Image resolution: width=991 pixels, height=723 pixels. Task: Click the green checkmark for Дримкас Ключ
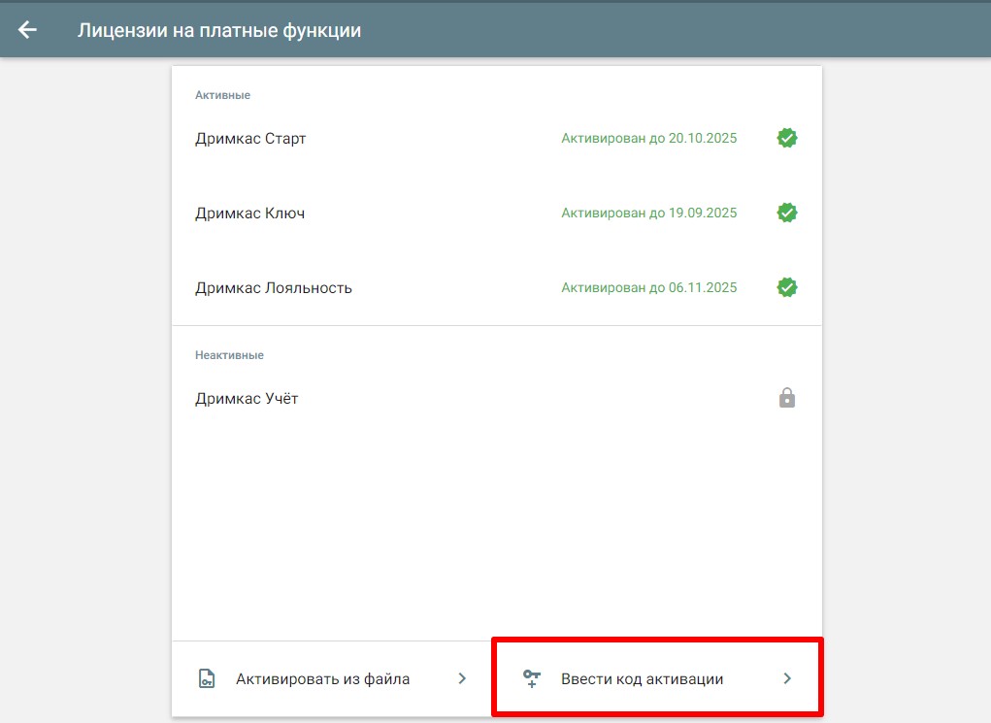point(787,213)
